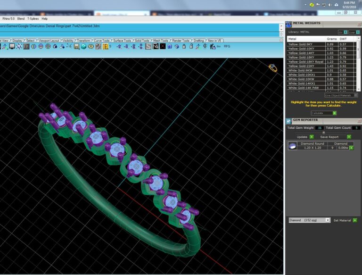This screenshot has width=362, height=275.
Task: Switch to the Transform tab
Action: [83, 41]
